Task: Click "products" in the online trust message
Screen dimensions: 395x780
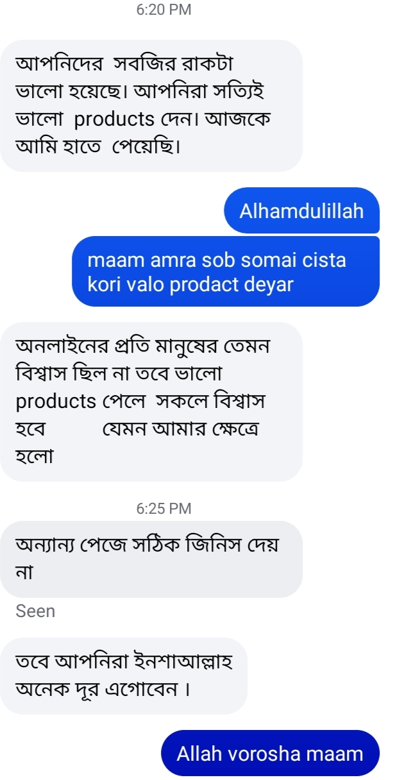Action: point(56,402)
